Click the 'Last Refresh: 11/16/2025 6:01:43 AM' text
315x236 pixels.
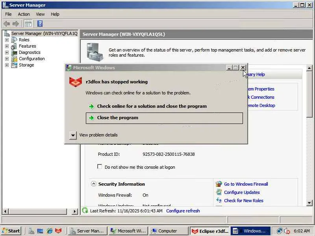point(126,211)
